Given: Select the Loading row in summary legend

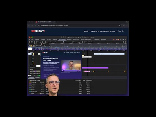Looking at the screenshot, I should (x=37, y=88).
